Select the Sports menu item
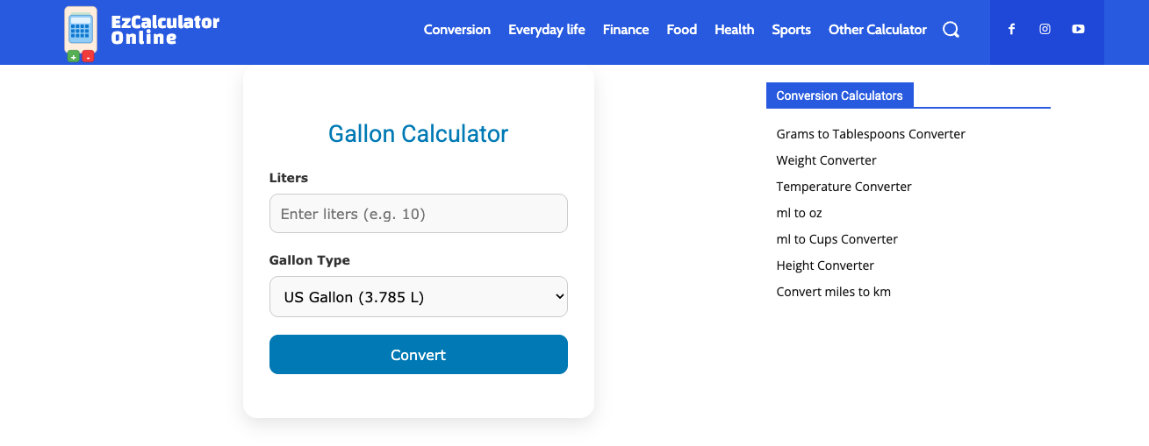 pos(791,30)
